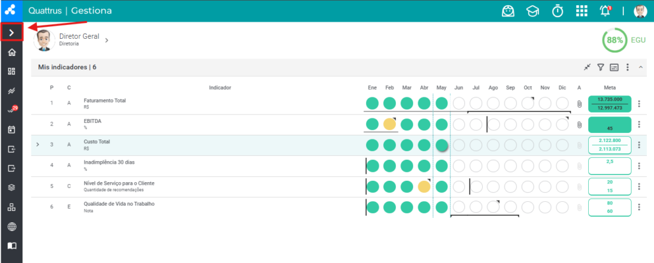The image size is (654, 263).
Task: Open the calendar icon in sidebar
Action: click(x=11, y=129)
